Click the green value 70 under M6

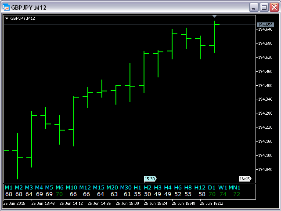(x=59, y=194)
